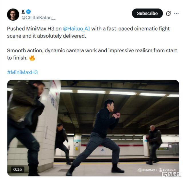The width and height of the screenshot is (183, 179).
Task: Click the MINIMAX watermark logo
Action: click(x=146, y=170)
